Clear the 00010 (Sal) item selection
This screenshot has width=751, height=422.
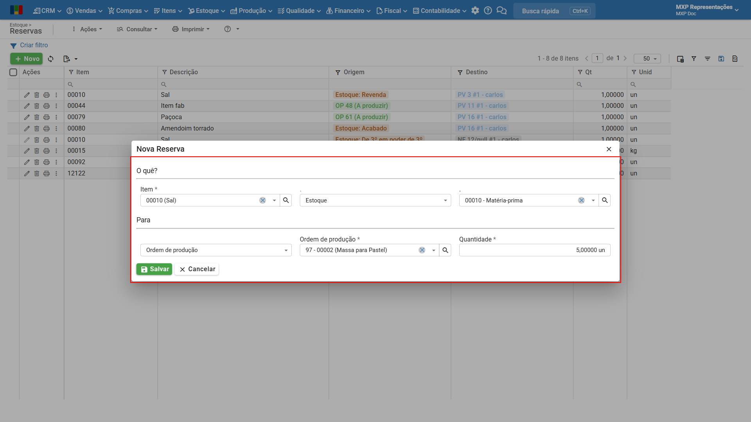point(262,200)
